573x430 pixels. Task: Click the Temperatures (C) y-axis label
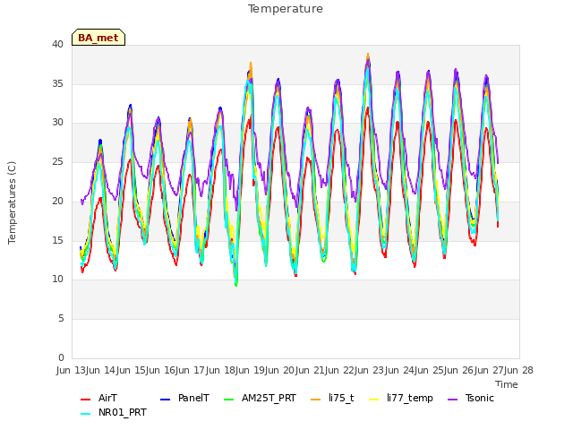[x=12, y=202]
